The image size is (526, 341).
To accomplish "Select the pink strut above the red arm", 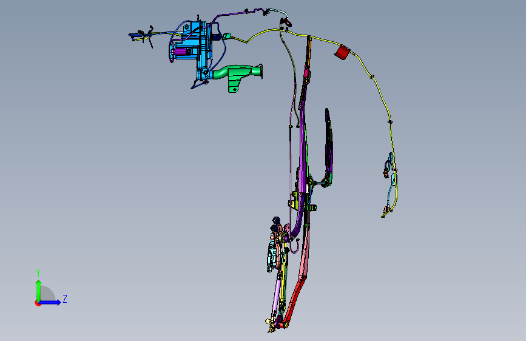I will click(305, 252).
